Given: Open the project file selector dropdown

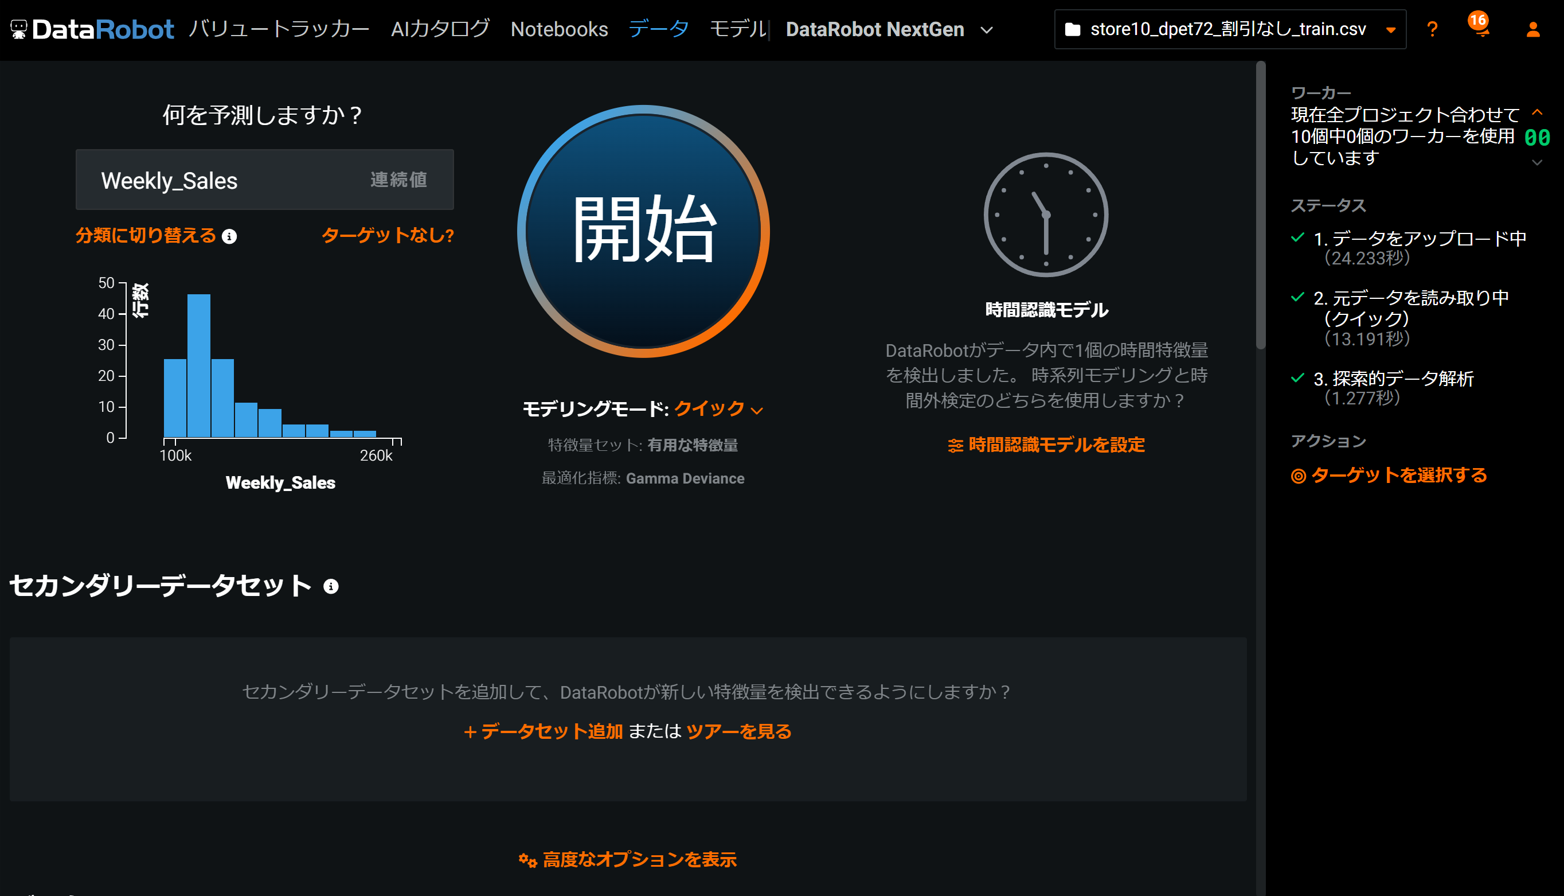Looking at the screenshot, I should coord(1390,29).
